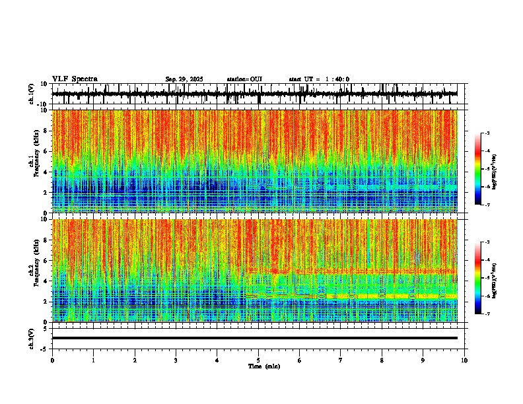The width and height of the screenshot is (523, 404).
Task: Click the ch.2 colorbar "log(PSD)" label
Action: [x=494, y=281]
